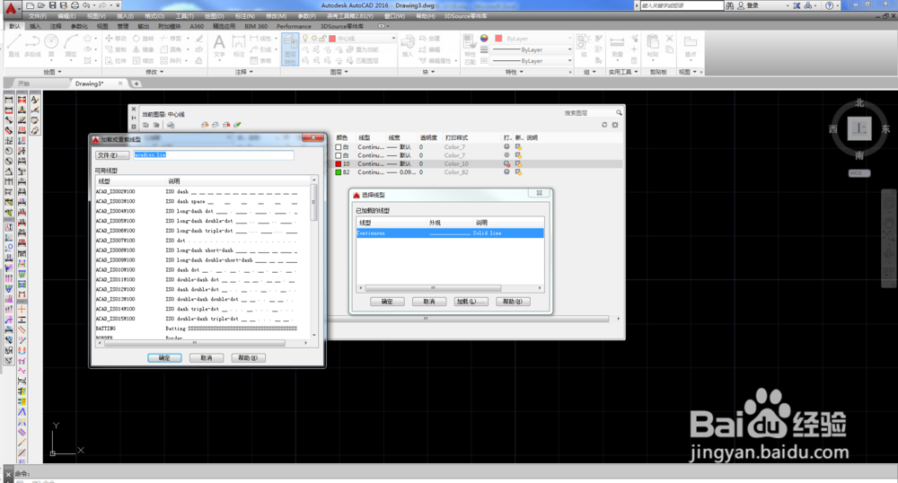Click the set-current green check in layer manager
This screenshot has width=898, height=483.
(237, 125)
